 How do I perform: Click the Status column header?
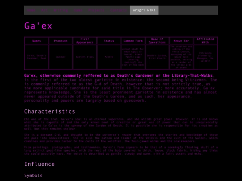(109, 41)
